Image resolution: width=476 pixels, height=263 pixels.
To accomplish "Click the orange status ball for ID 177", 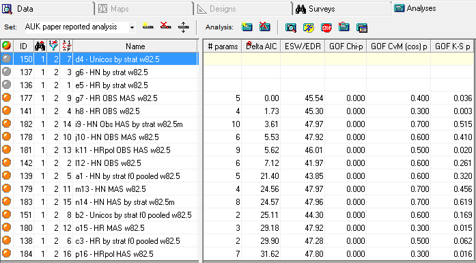I will point(6,98).
